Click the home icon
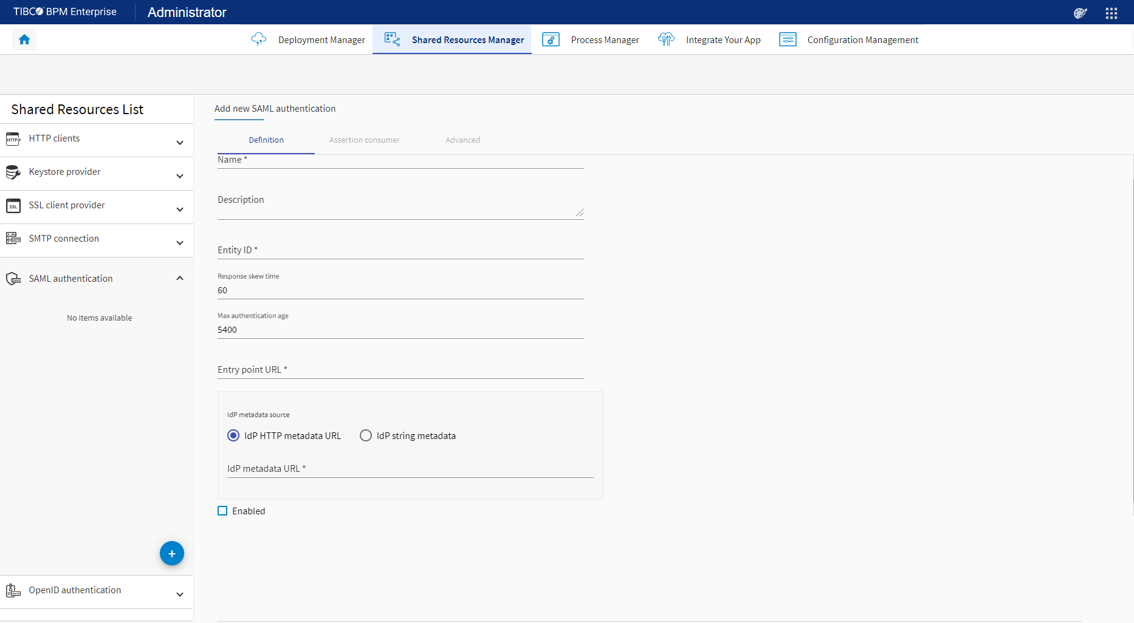Image resolution: width=1134 pixels, height=623 pixels. click(24, 39)
